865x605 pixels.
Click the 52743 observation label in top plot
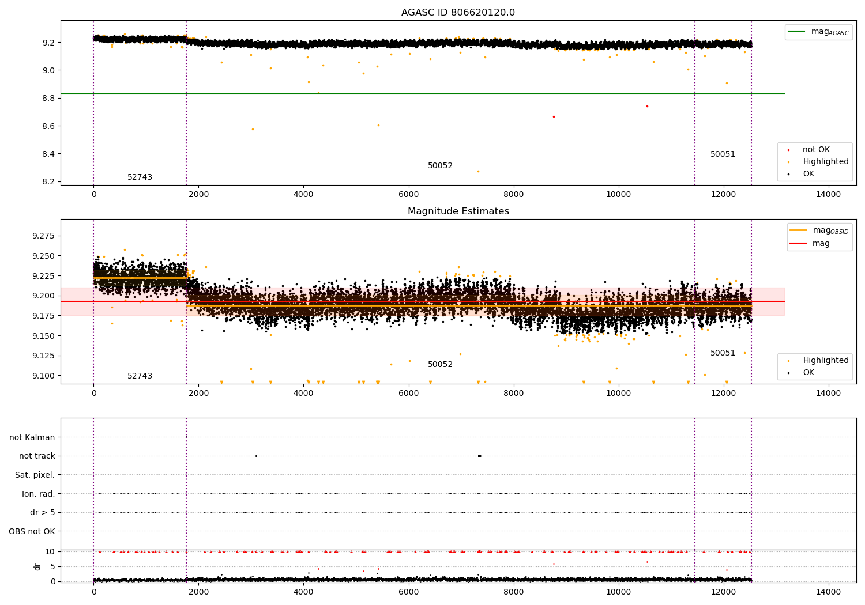pos(140,177)
